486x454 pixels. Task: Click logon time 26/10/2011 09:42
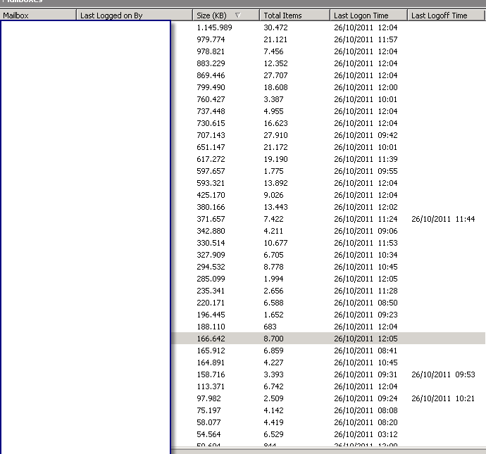(x=366, y=135)
